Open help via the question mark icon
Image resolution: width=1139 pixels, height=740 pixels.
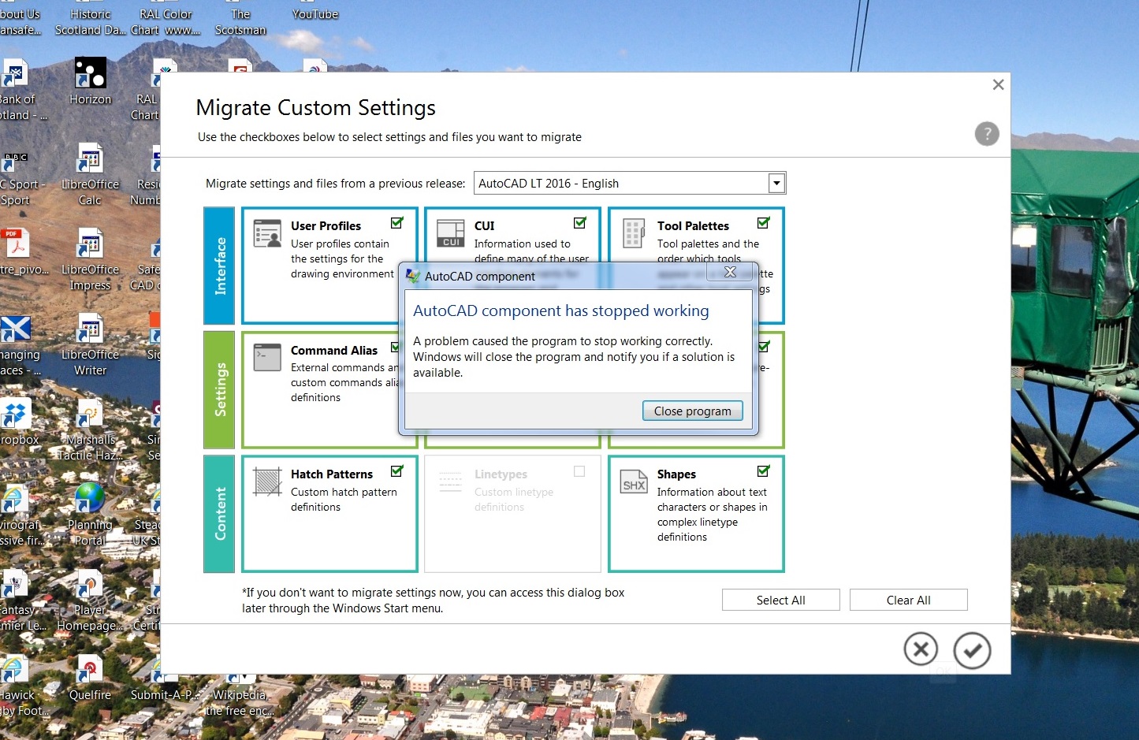pyautogui.click(x=986, y=134)
